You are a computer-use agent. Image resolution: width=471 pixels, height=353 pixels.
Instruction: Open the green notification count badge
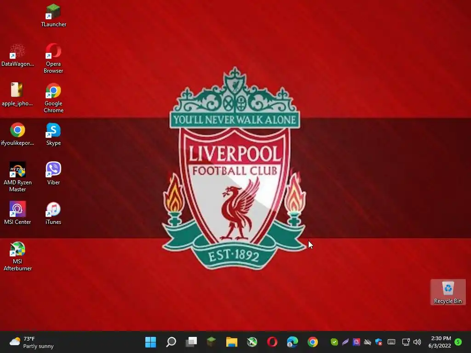point(458,342)
